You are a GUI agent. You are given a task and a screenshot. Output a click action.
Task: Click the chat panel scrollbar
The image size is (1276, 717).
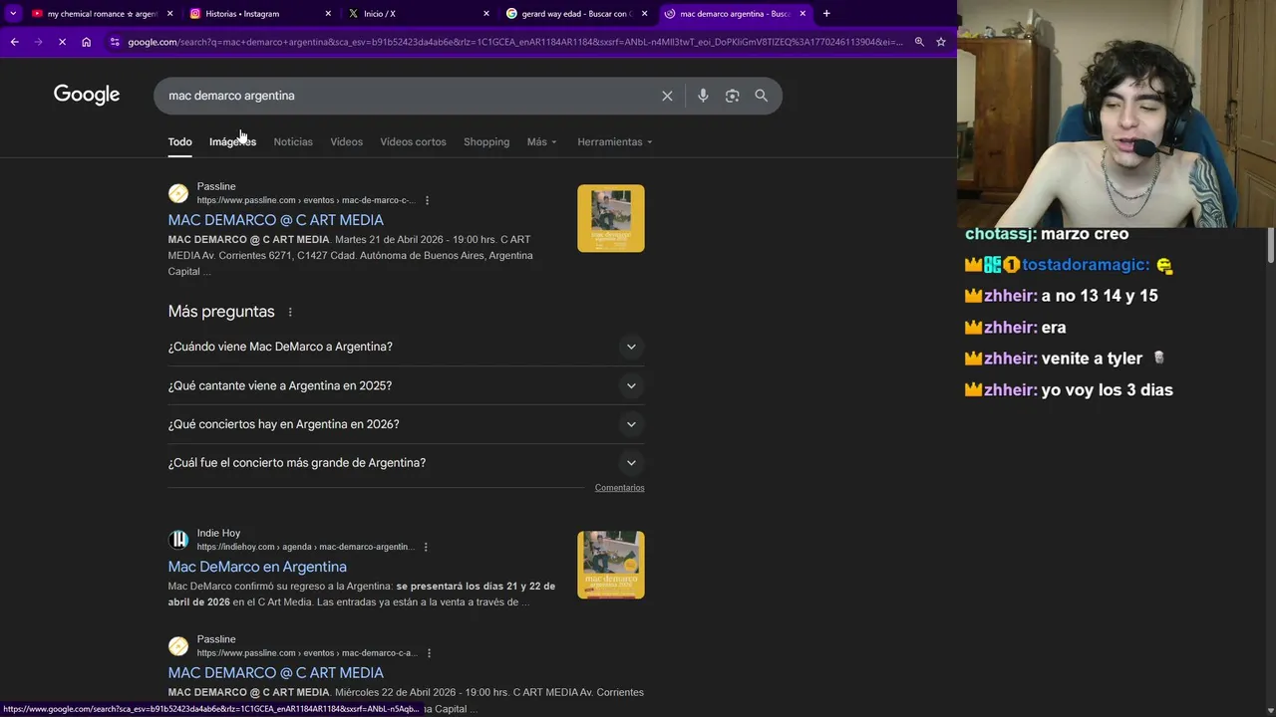[x=1271, y=247]
